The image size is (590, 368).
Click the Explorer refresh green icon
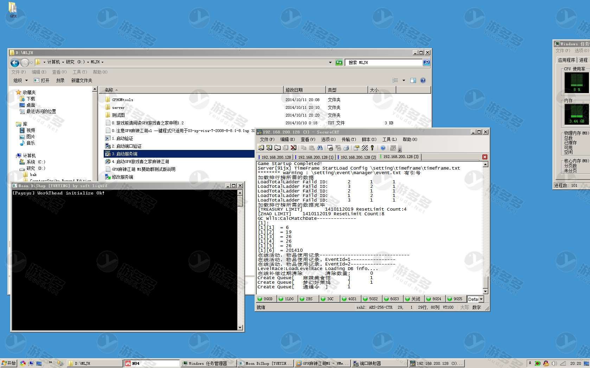pyautogui.click(x=339, y=63)
